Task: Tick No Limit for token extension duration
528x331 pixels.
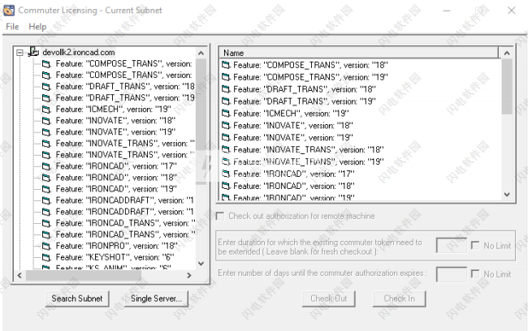Action: pyautogui.click(x=475, y=246)
